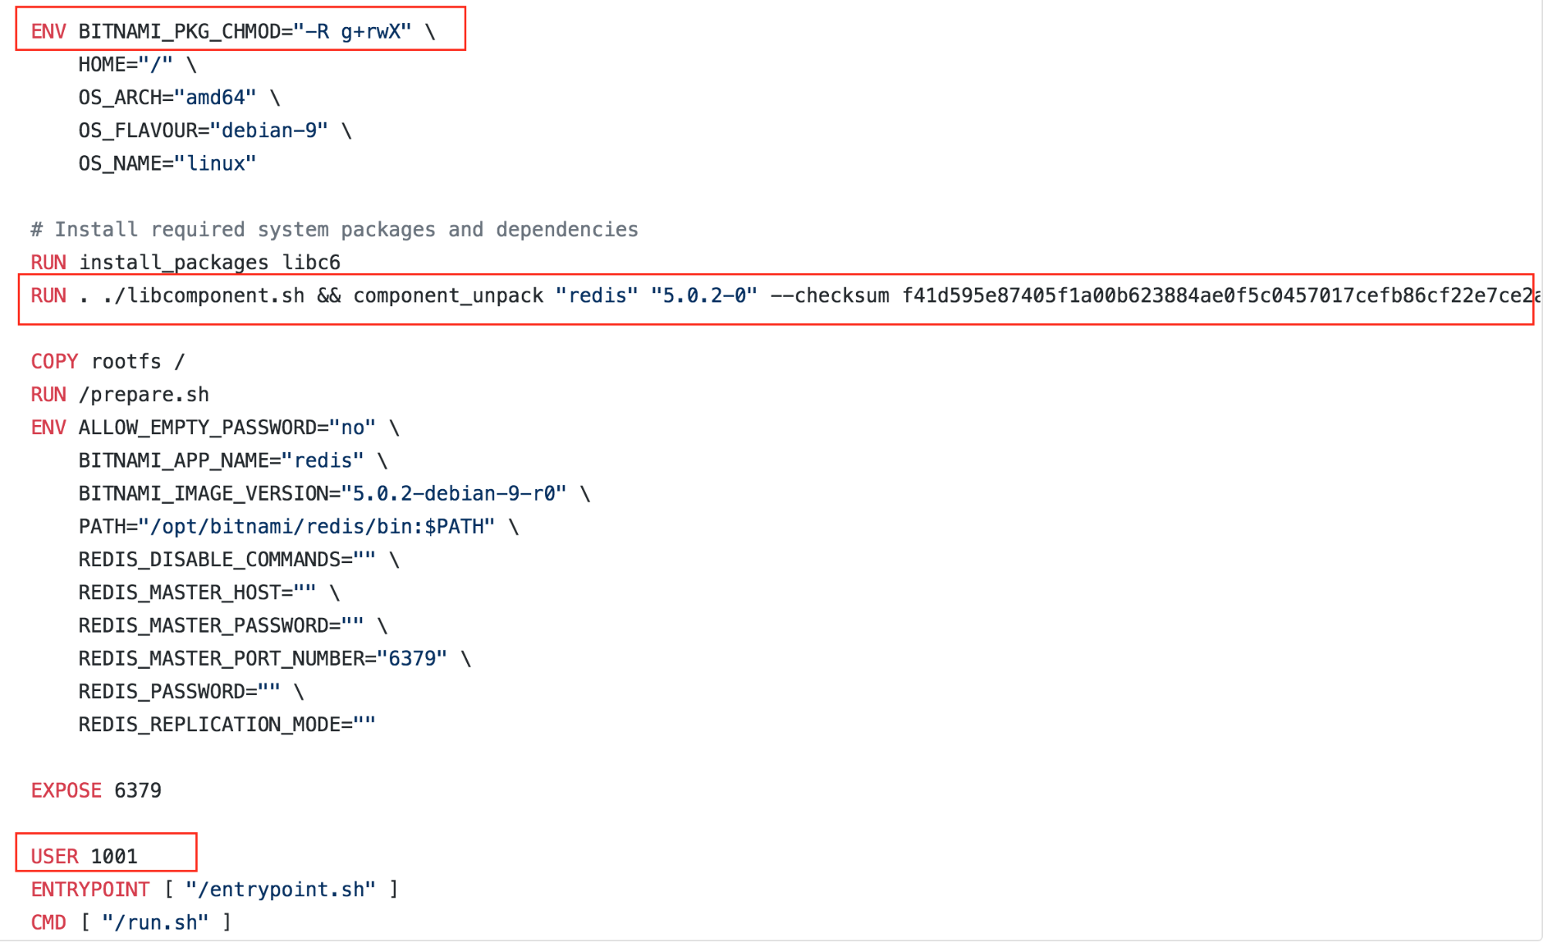The image size is (1543, 948).
Task: Click the BITNAMI_IMAGE_VERSION line
Action: (334, 494)
